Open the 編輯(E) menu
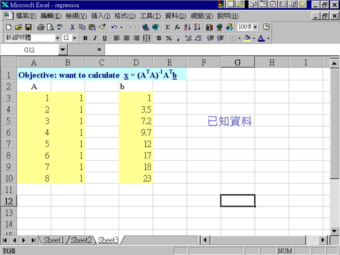Viewport: 340px width, 255px height. 51,16
